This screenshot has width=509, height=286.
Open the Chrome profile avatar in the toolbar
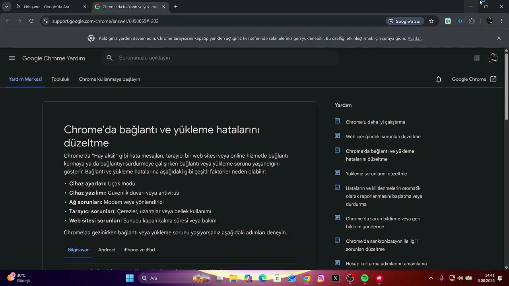[490, 21]
